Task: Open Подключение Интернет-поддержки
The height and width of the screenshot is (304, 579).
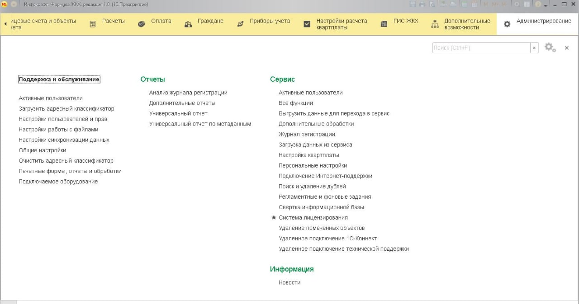Action: pos(326,176)
